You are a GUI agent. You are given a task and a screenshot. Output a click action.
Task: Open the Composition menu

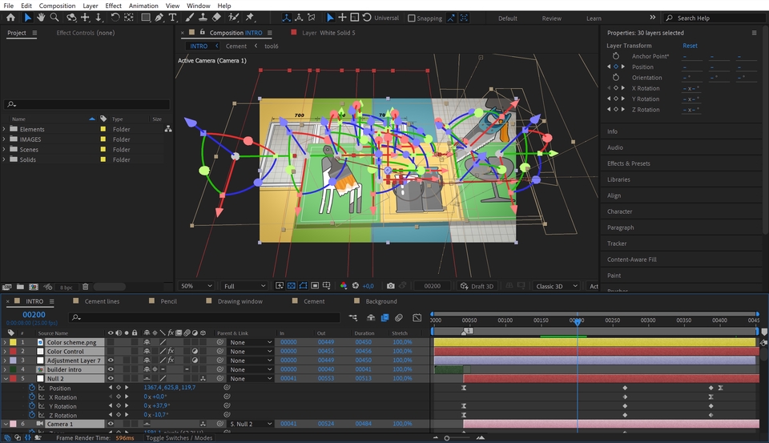coord(57,6)
